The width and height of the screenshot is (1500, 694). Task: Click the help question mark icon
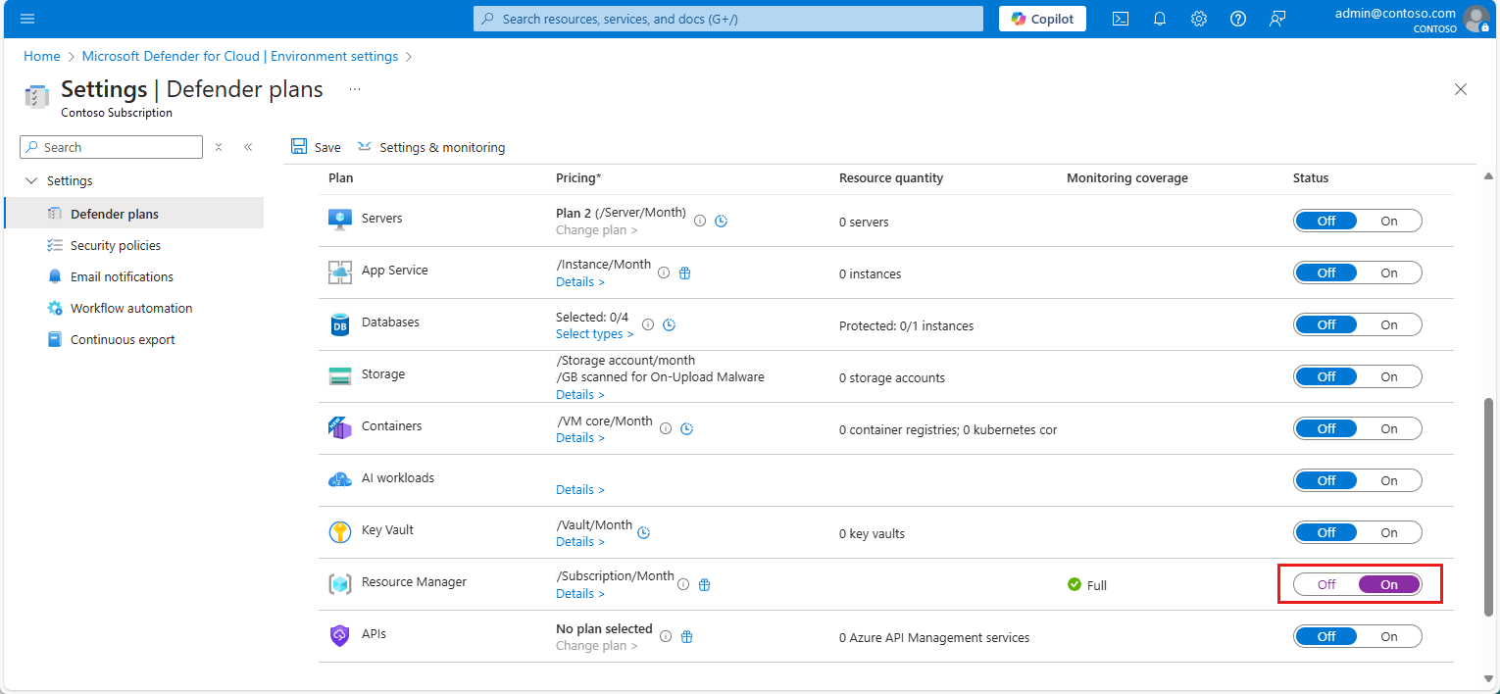[1238, 19]
